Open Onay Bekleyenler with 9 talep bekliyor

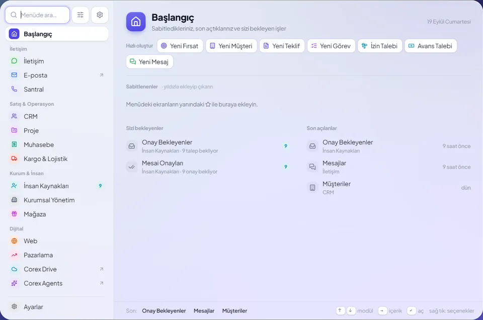point(208,146)
